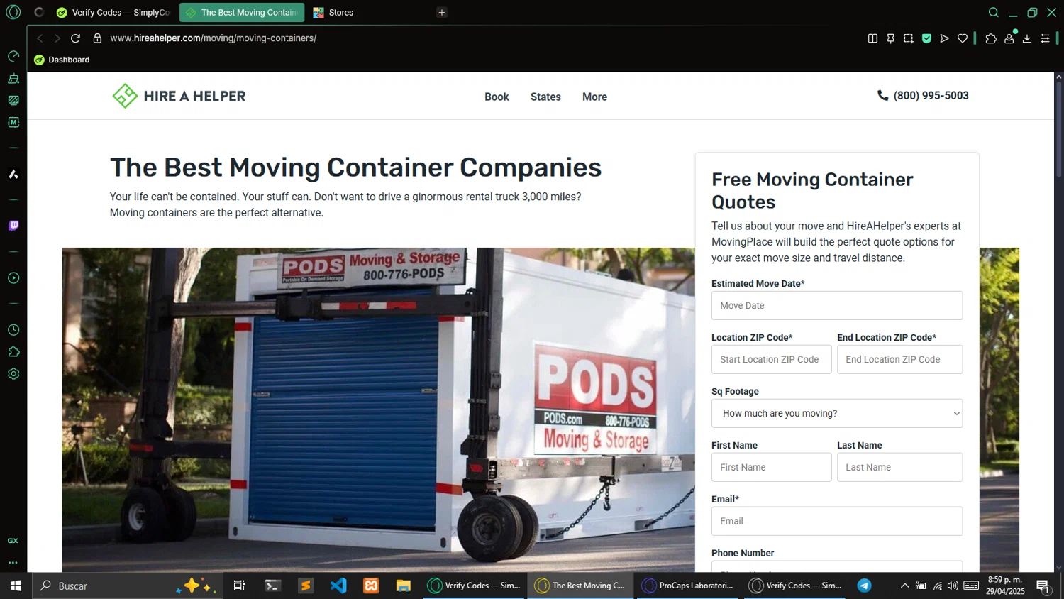Open Visual Studio Code from taskbar
The image size is (1064, 599).
338,586
